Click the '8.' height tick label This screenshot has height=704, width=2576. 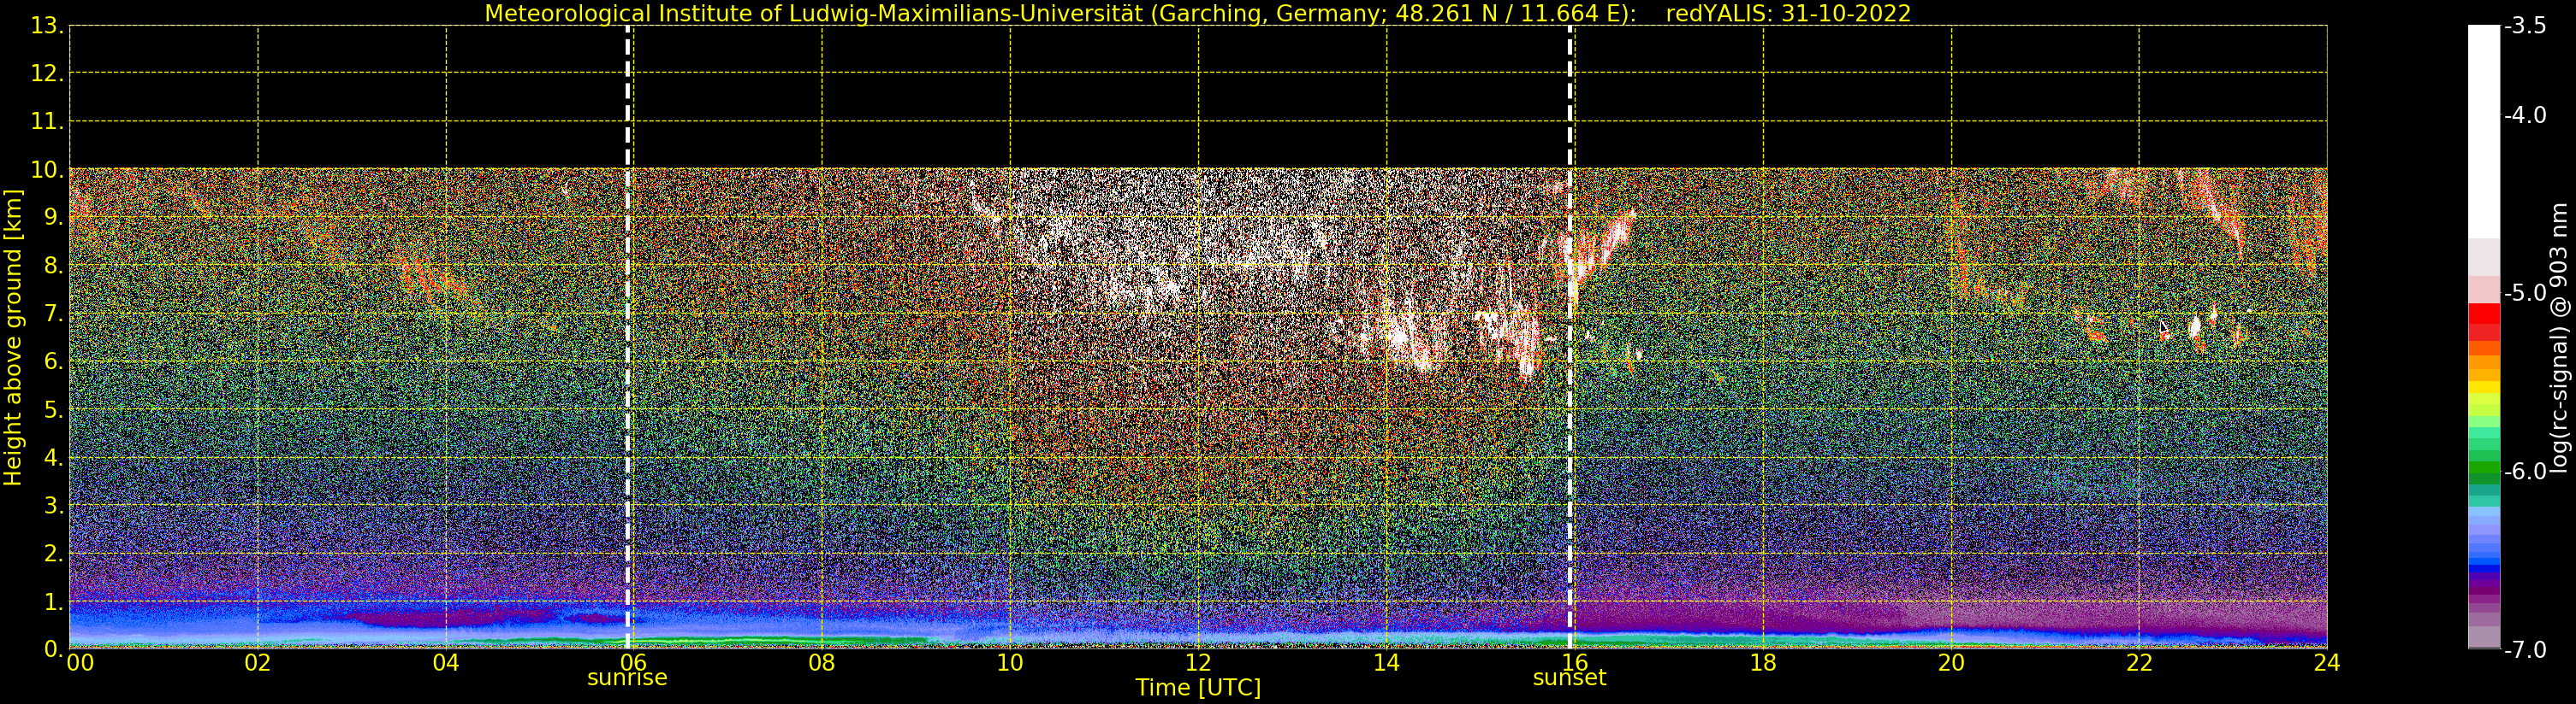(54, 266)
